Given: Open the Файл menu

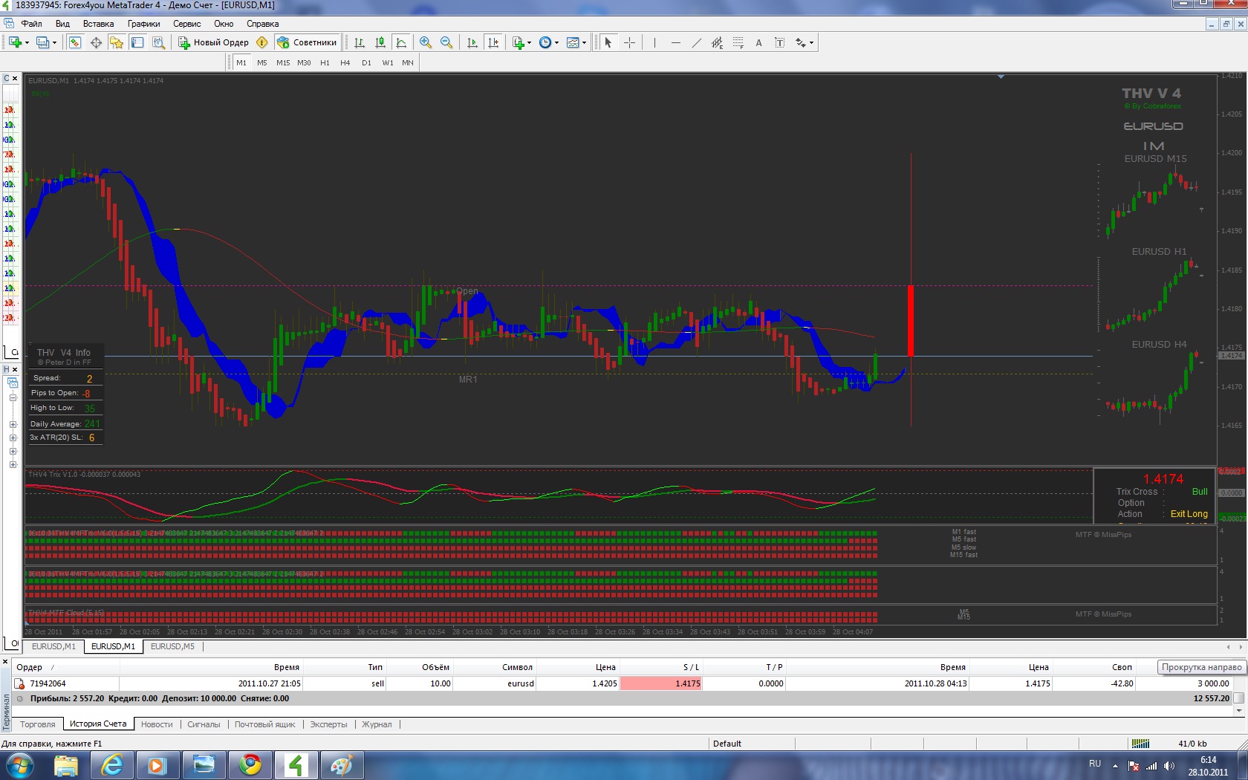Looking at the screenshot, I should (31, 24).
